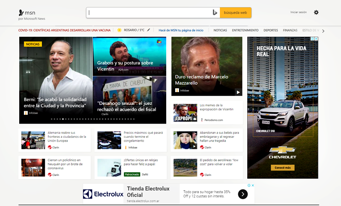Click Infobae icon under Berni headline
341x206 pixels.
pyautogui.click(x=26, y=113)
